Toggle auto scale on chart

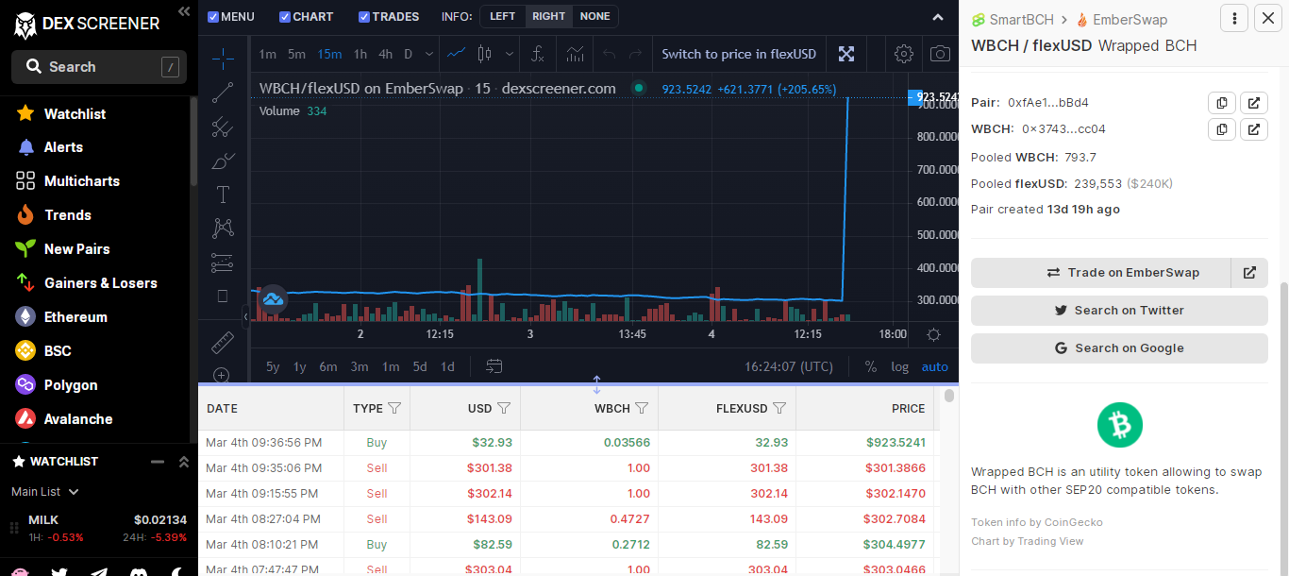935,366
